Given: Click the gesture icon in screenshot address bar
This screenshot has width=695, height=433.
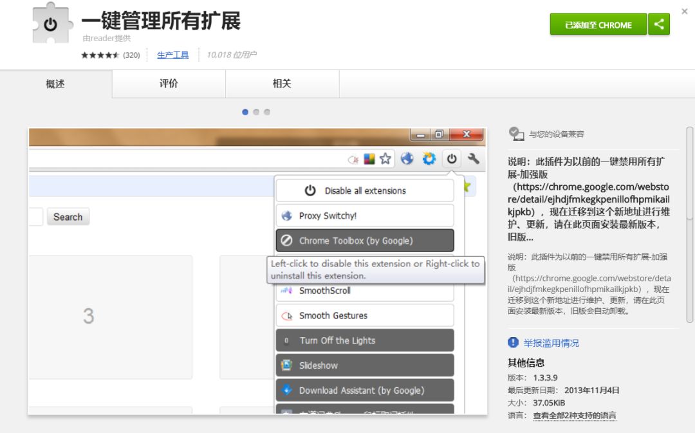Looking at the screenshot, I should (x=353, y=160).
